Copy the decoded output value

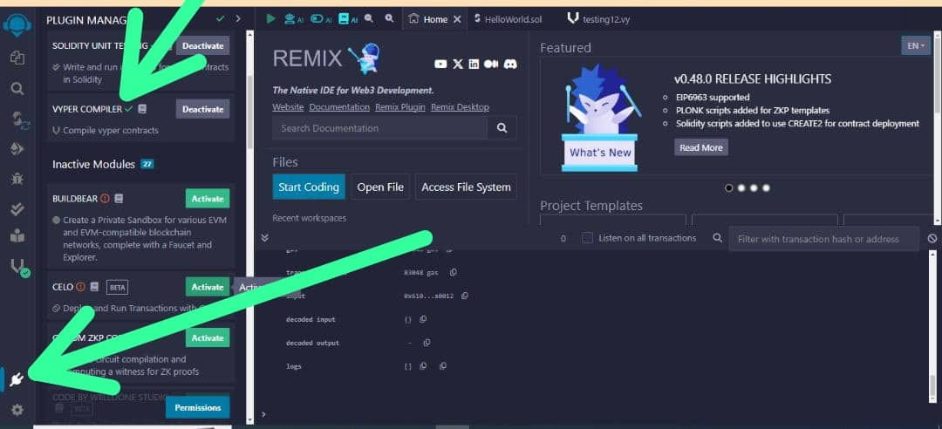[427, 343]
